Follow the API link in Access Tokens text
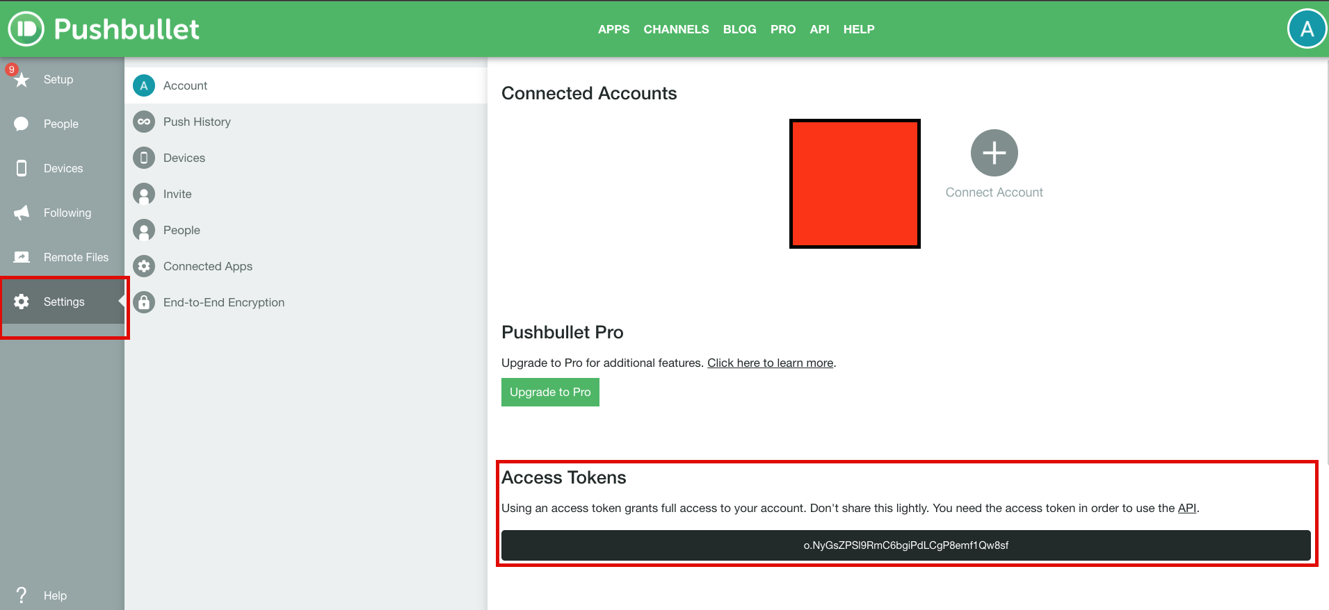Viewport: 1329px width, 610px height. tap(1187, 508)
